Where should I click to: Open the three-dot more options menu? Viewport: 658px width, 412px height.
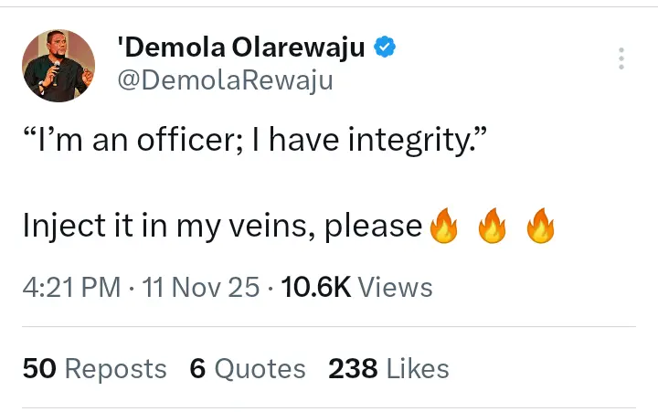(x=621, y=58)
